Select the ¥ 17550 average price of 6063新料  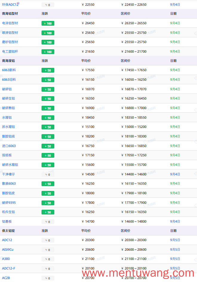pyautogui.click(x=88, y=70)
